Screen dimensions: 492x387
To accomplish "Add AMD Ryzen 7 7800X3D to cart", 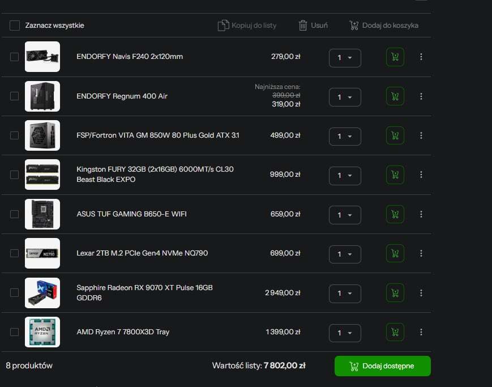I will point(395,332).
